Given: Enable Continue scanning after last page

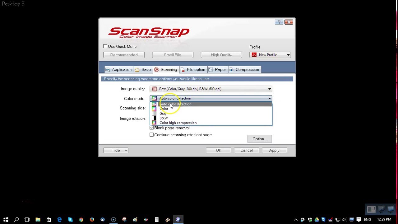Looking at the screenshot, I should (x=152, y=135).
